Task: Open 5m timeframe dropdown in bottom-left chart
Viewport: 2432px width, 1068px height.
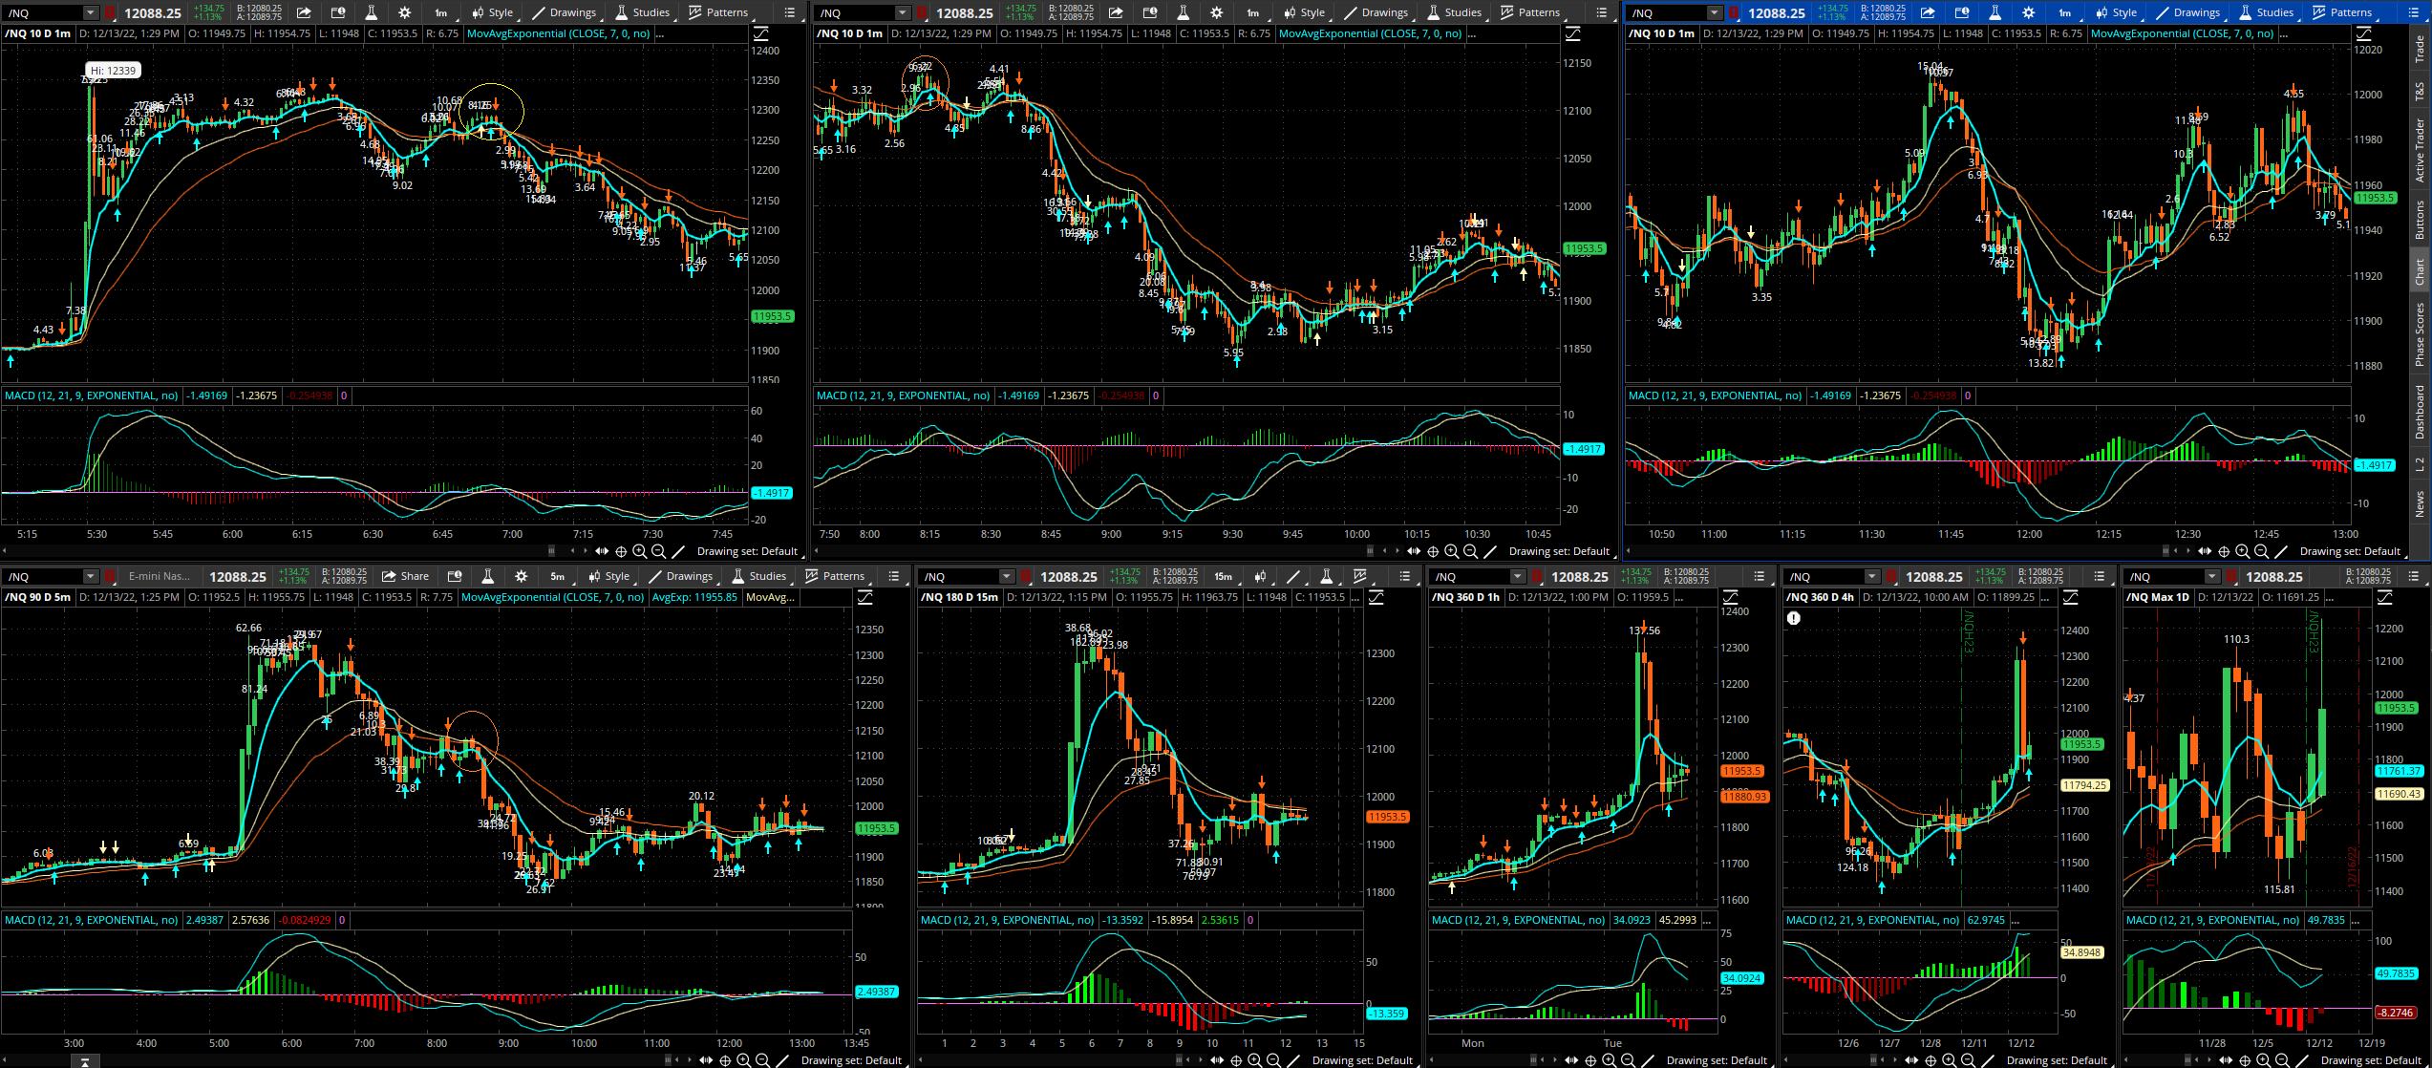Action: [557, 576]
